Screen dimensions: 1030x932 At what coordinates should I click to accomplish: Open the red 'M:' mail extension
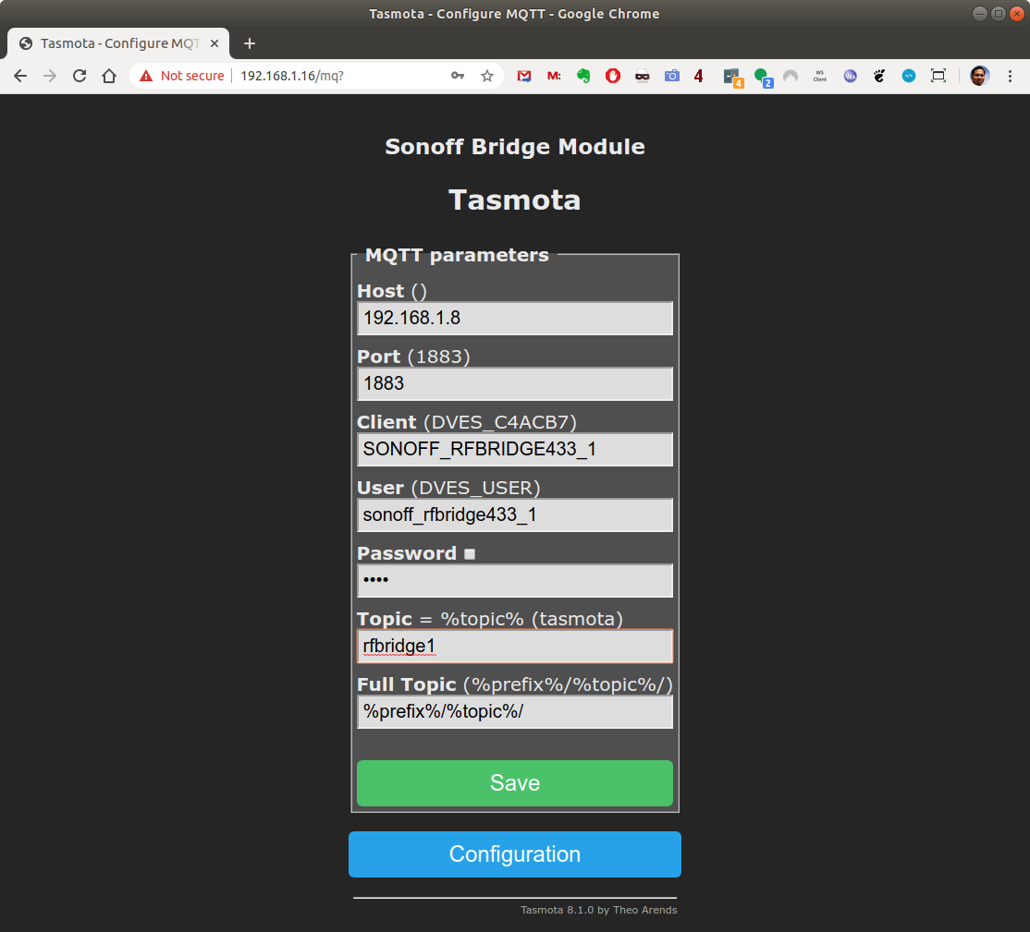tap(554, 76)
